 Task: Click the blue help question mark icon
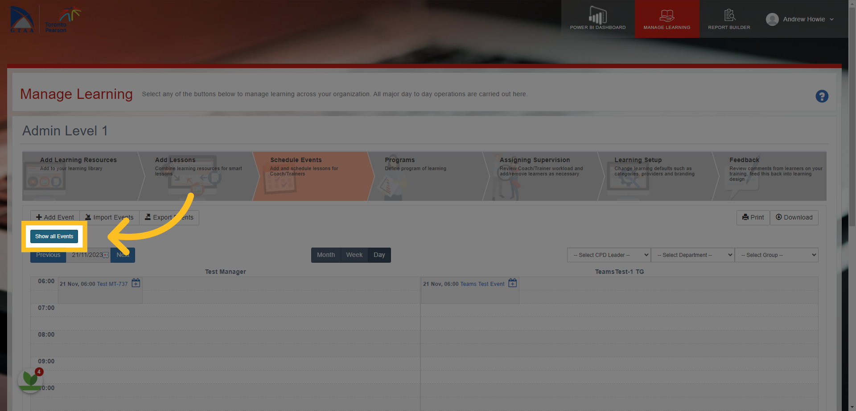click(x=822, y=96)
